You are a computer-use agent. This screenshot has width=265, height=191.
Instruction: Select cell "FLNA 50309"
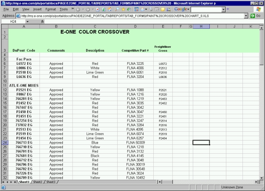[135, 143]
